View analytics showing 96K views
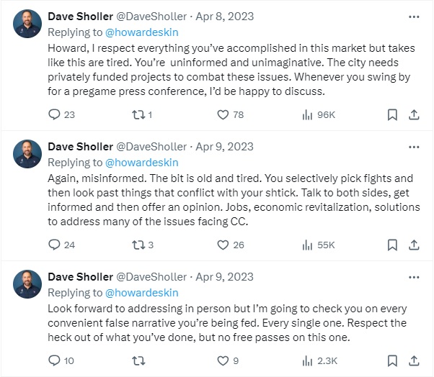 coord(306,114)
